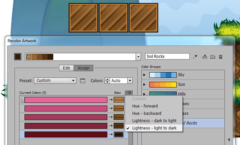Expand the Sky color group
The image size is (240, 145).
144,75
